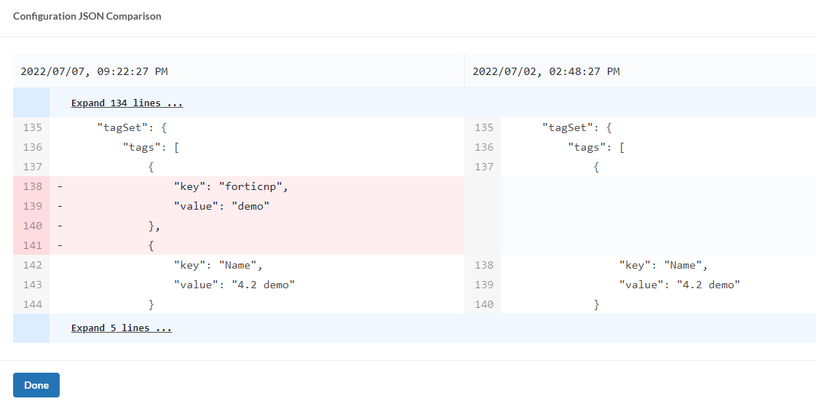Select "tagSet" line in the right pane
This screenshot has width=816, height=404.
pyautogui.click(x=577, y=127)
